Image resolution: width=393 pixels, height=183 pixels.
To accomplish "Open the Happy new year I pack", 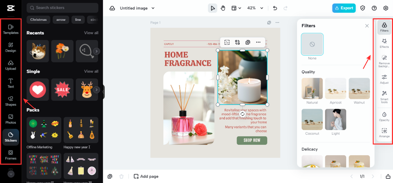I will pyautogui.click(x=81, y=130).
